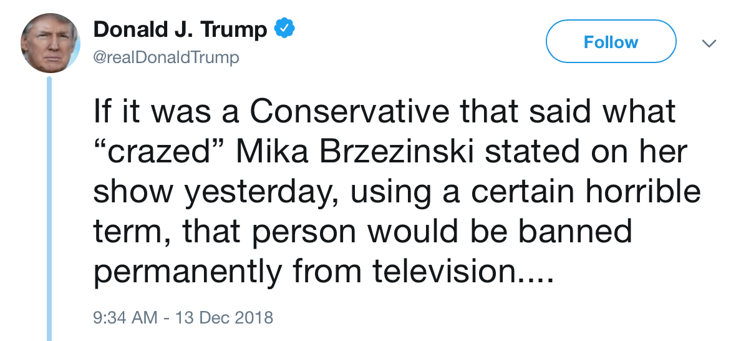Open the @realDonaldTrump handle link
The height and width of the screenshot is (341, 736).
pos(166,58)
